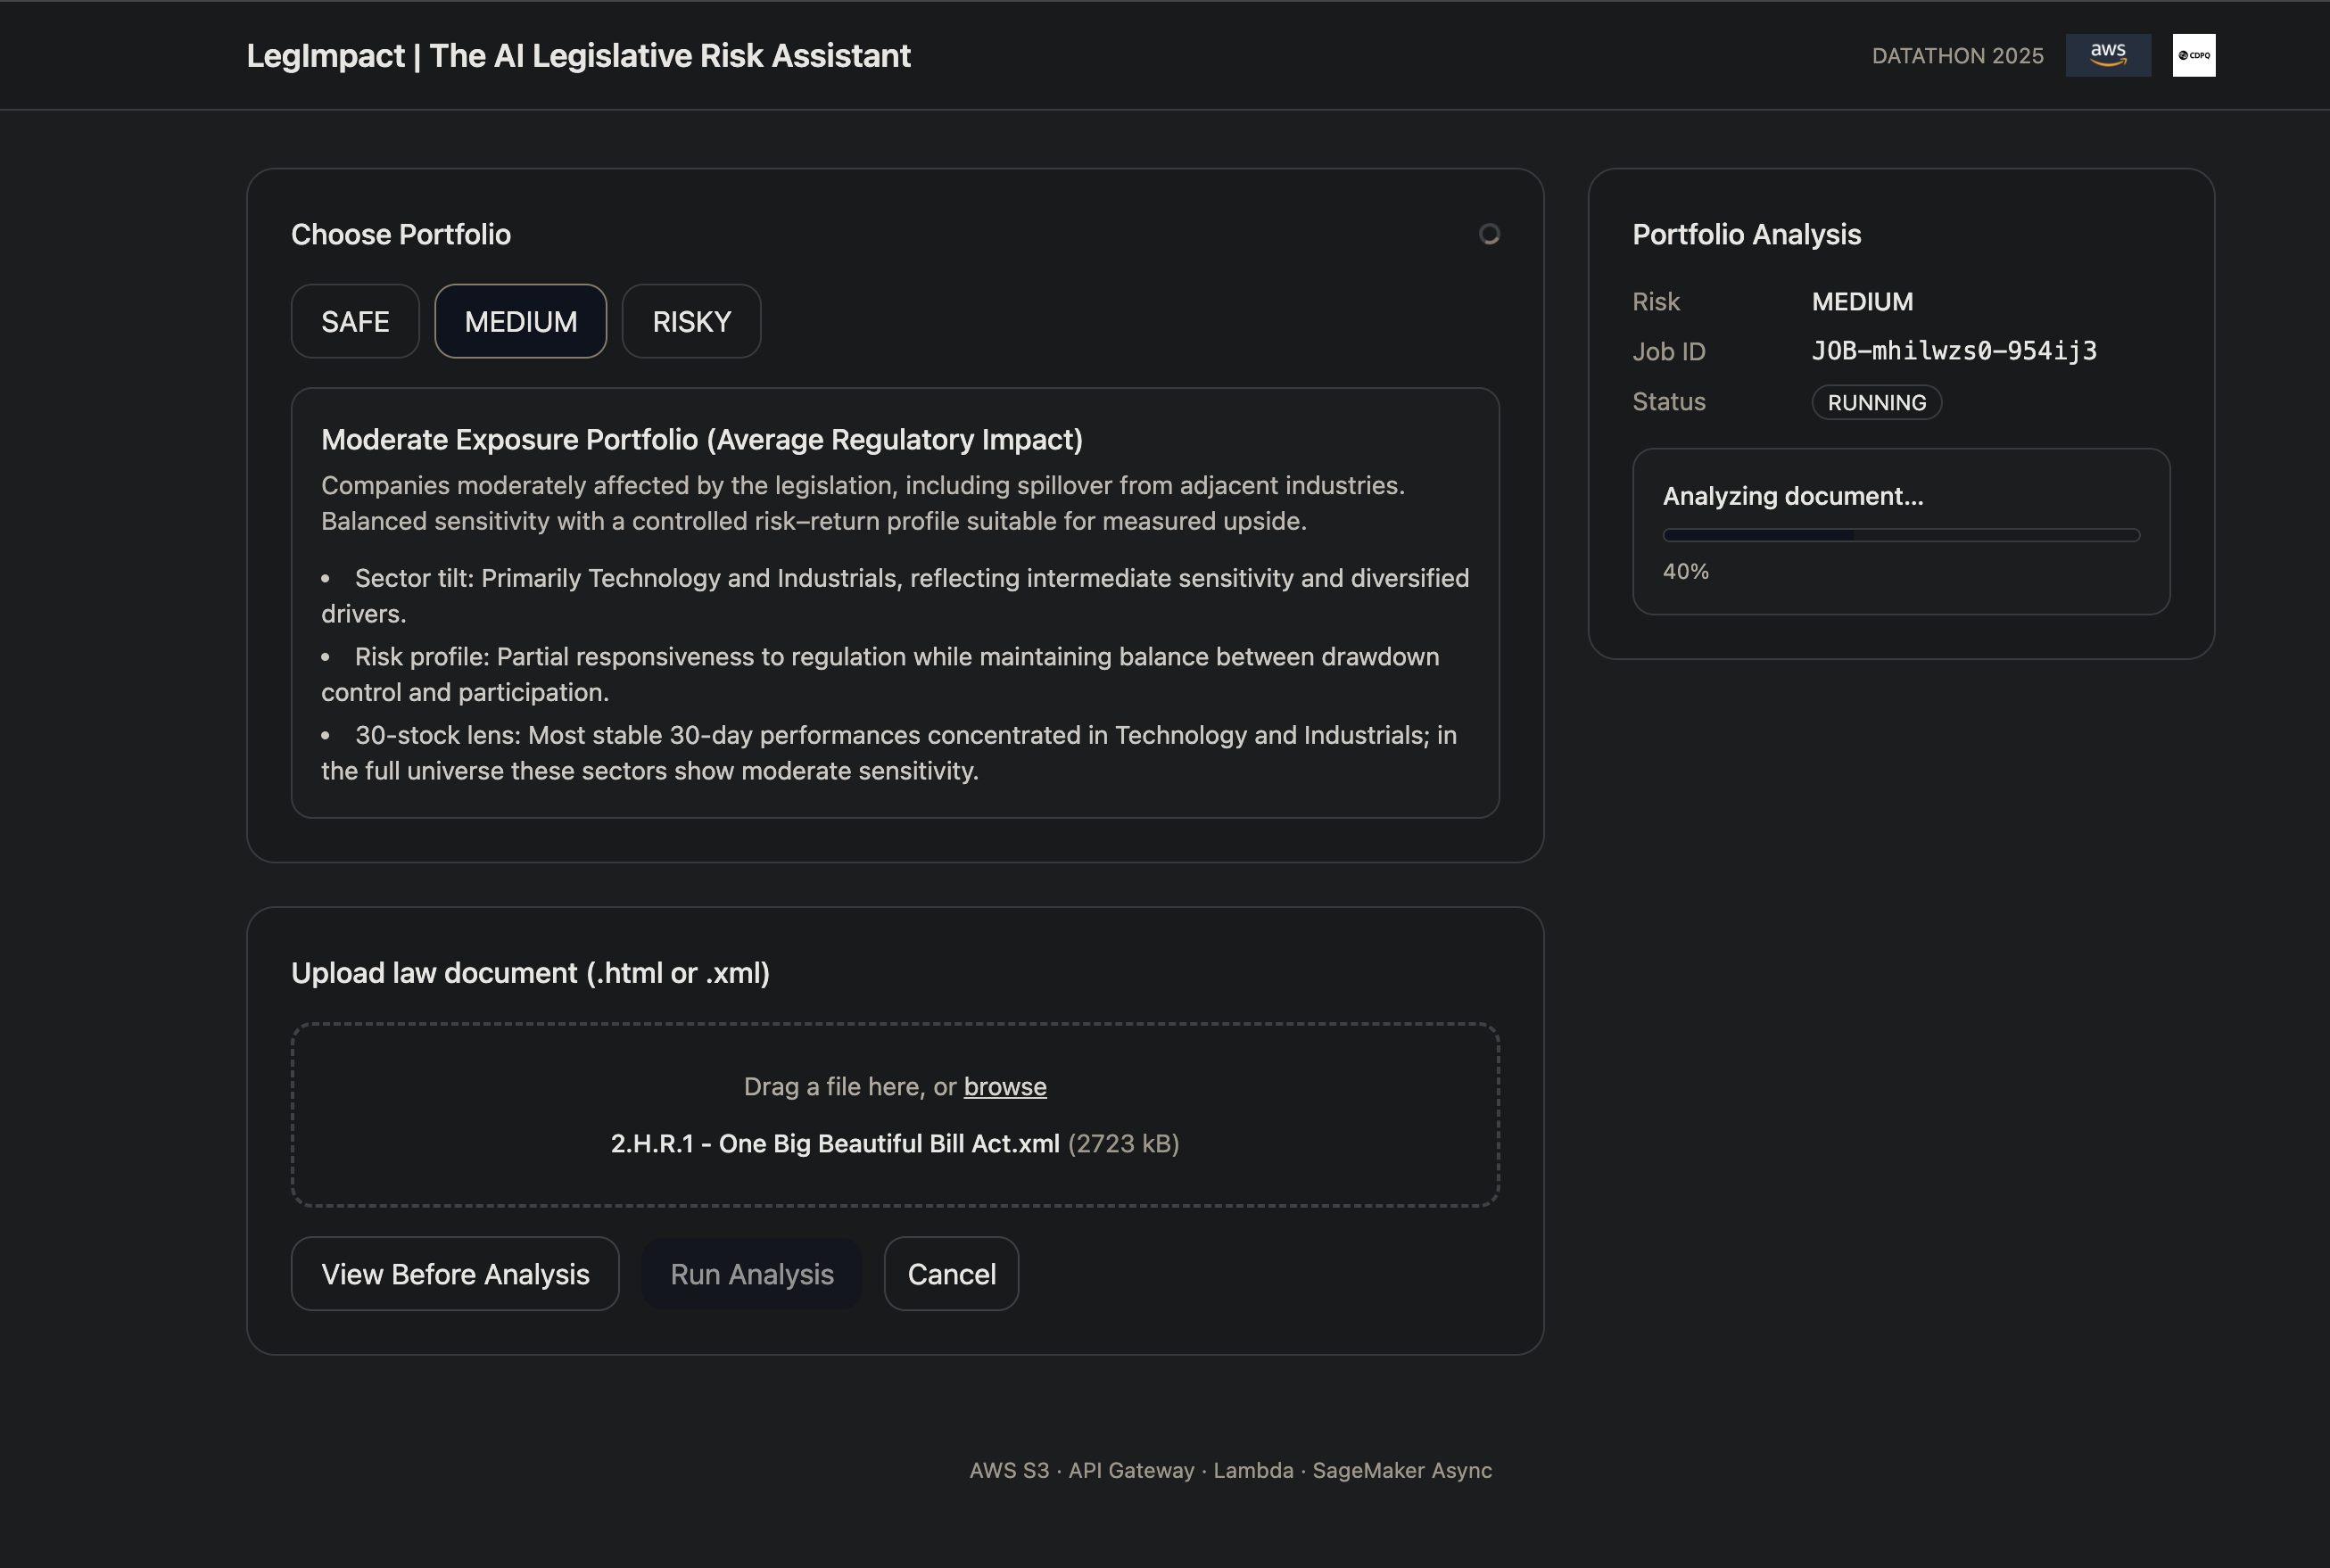Viewport: 2330px width, 1568px height.
Task: Select the MEDIUM portfolio option
Action: point(520,321)
